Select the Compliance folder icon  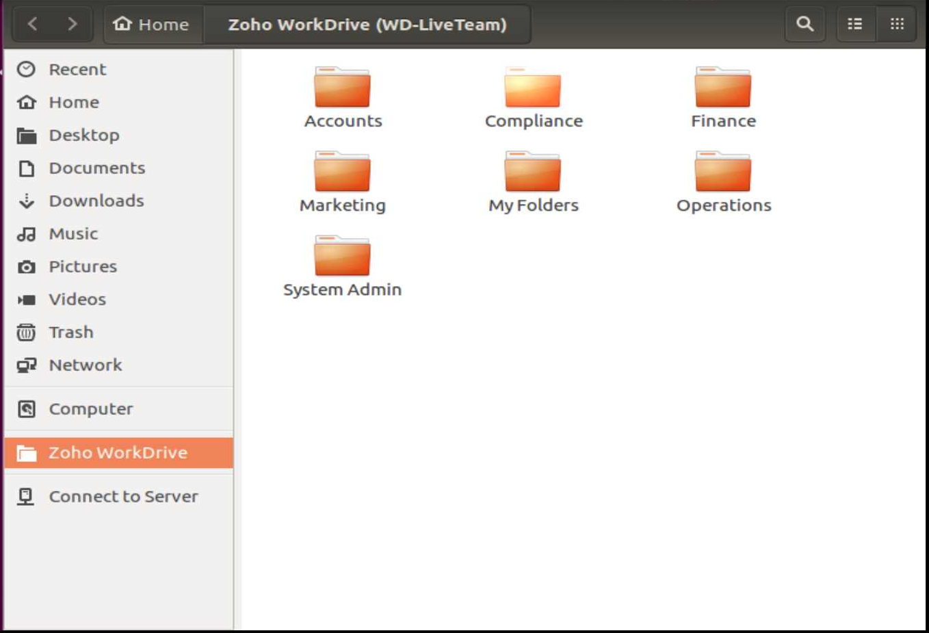[533, 87]
